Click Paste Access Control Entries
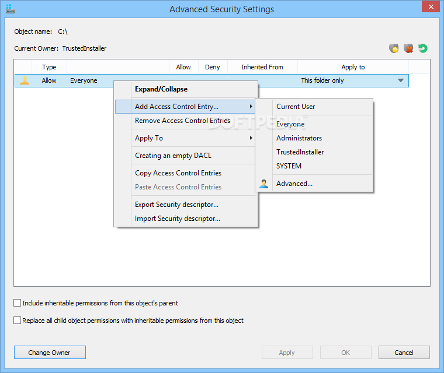Viewport: 444px width, 373px height. (185, 187)
